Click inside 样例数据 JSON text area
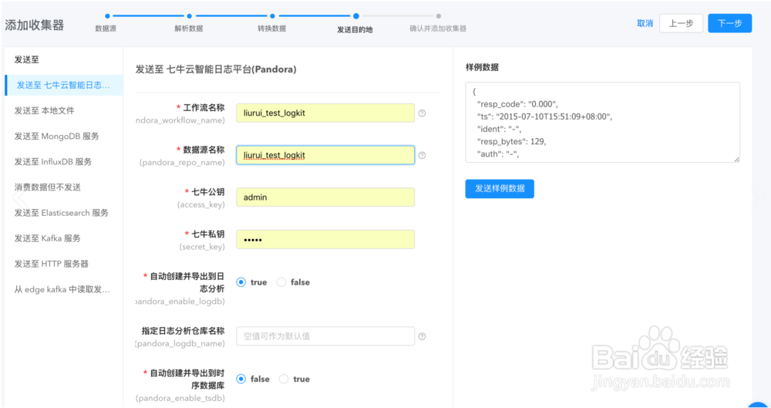The image size is (771, 408). tap(602, 123)
